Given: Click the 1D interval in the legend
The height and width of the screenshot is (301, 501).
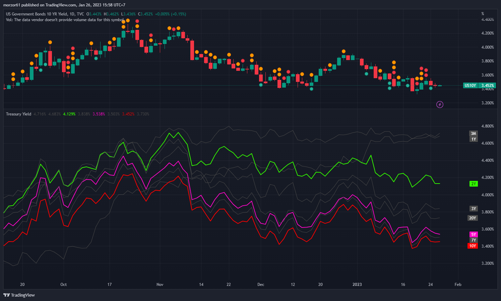Looking at the screenshot, I should point(71,14).
